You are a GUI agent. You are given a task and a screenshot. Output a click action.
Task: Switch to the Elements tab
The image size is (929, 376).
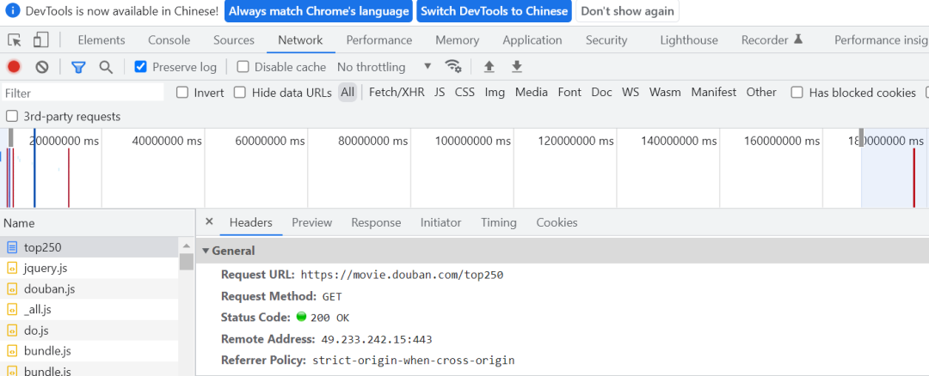point(102,40)
